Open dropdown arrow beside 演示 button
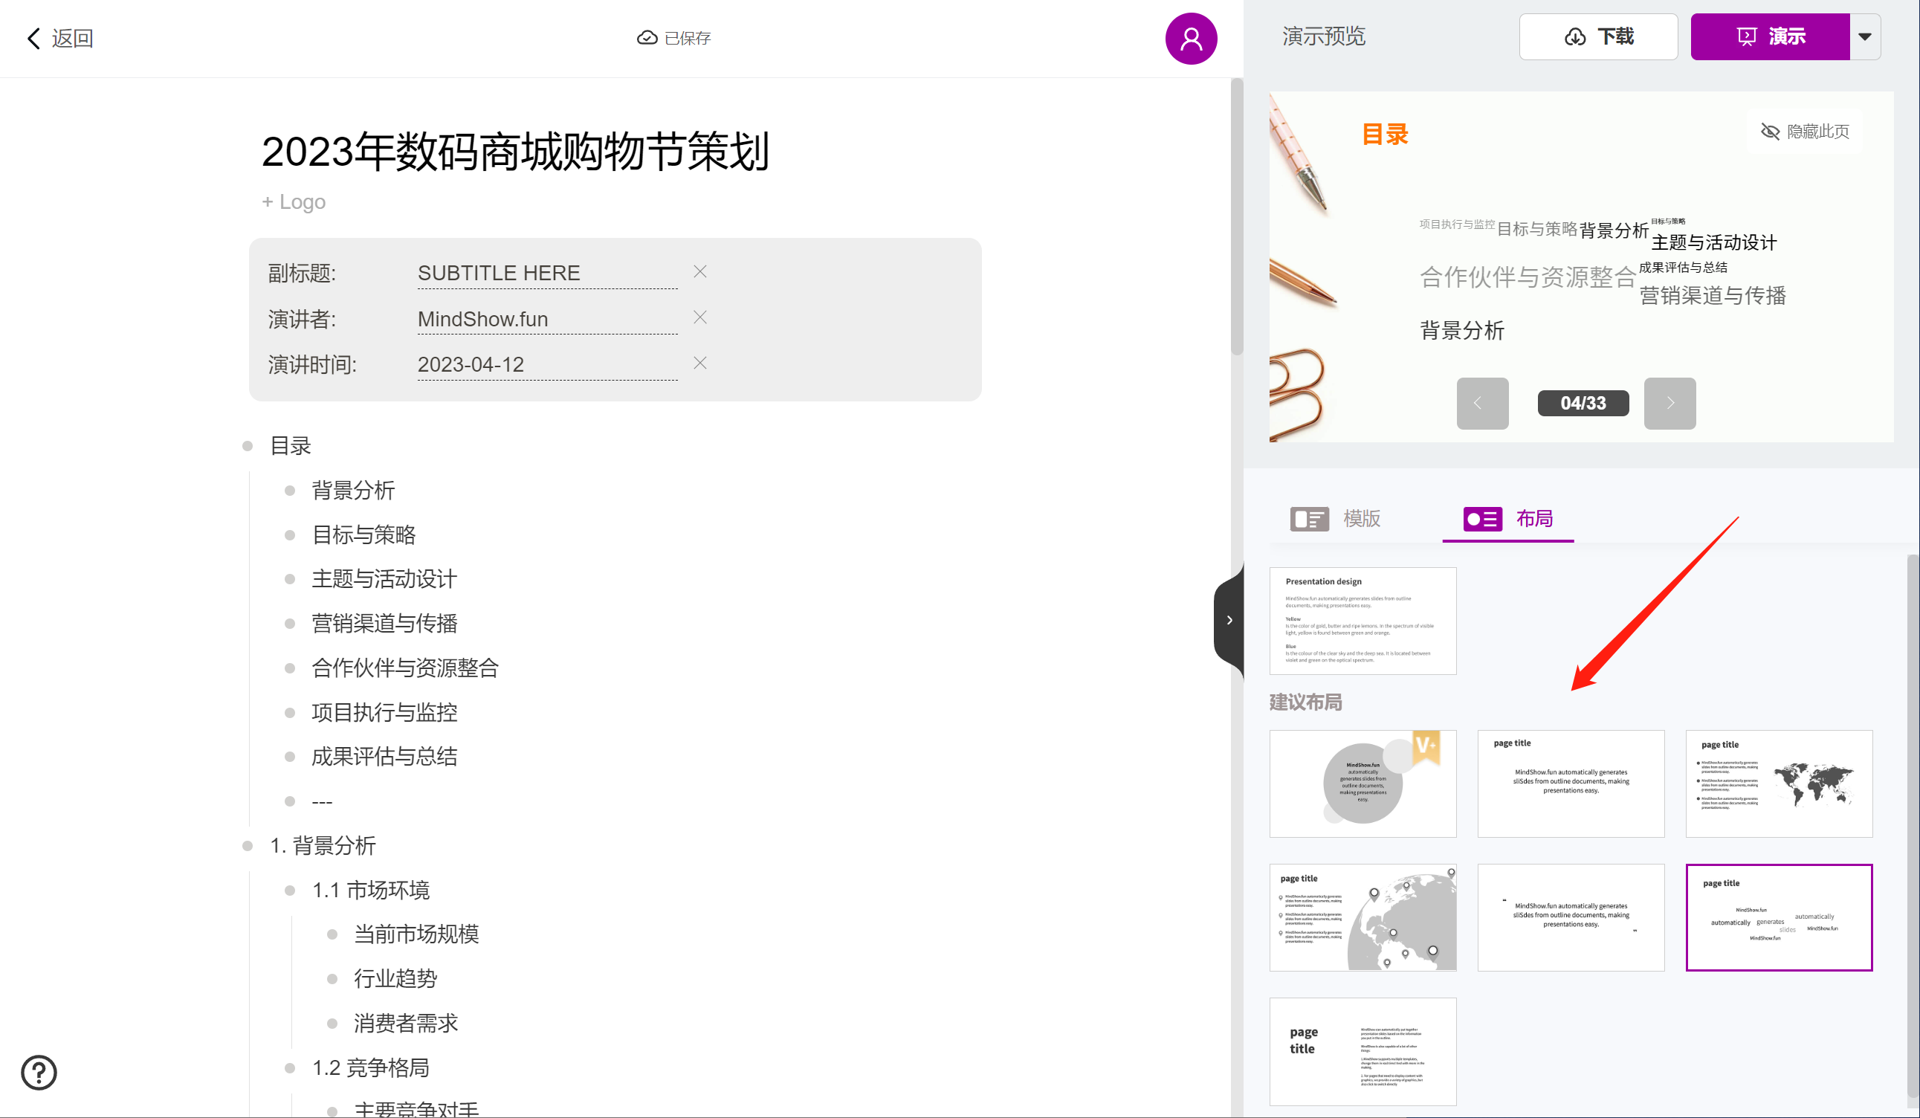1920x1118 pixels. [x=1864, y=36]
